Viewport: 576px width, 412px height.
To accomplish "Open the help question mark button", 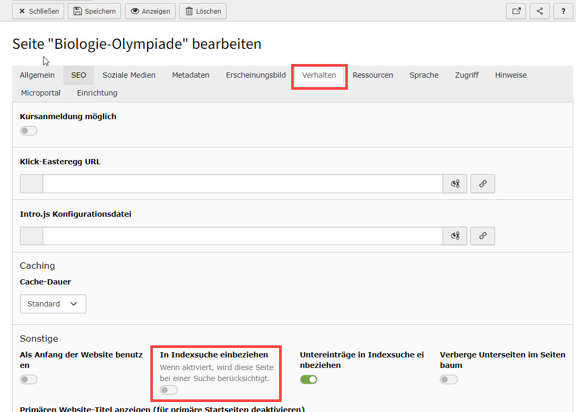I will (563, 11).
